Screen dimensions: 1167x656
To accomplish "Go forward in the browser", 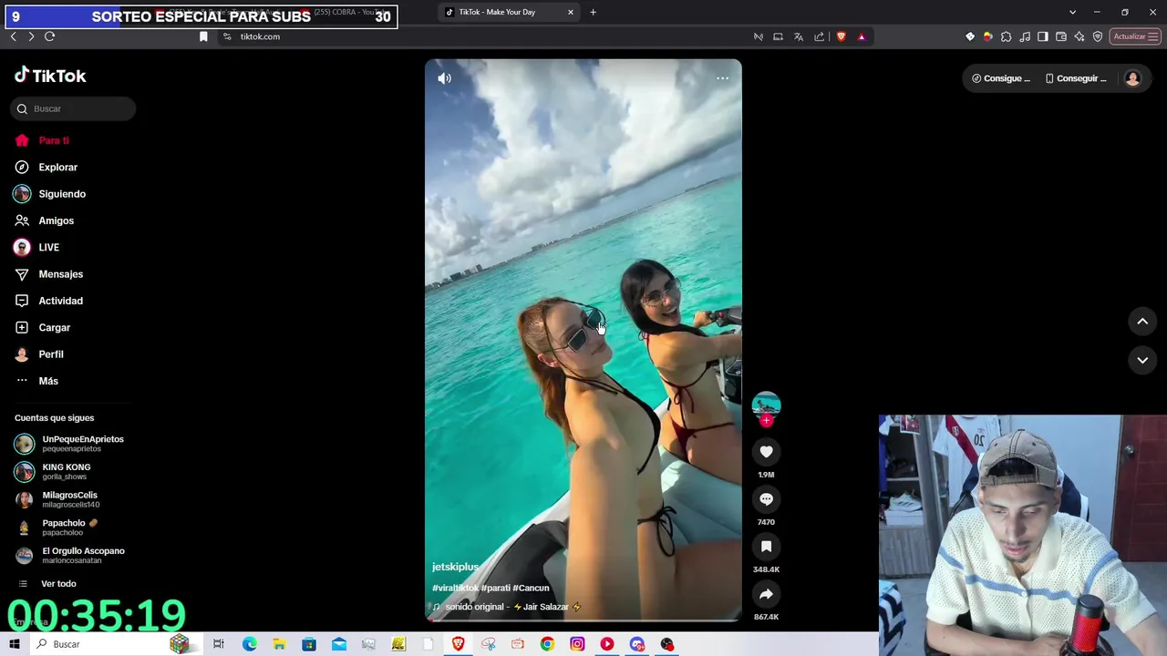I will tap(31, 36).
